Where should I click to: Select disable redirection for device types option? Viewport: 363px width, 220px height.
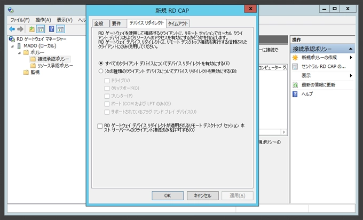(x=101, y=71)
